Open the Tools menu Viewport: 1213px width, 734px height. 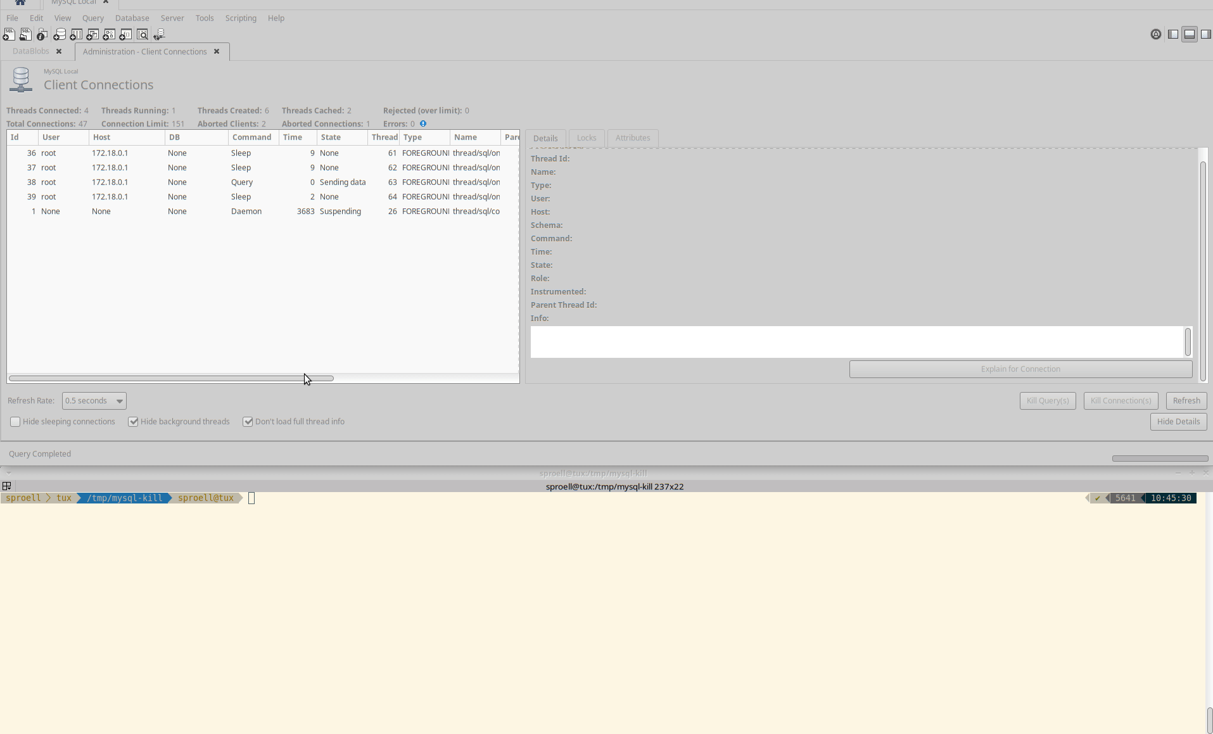coord(205,18)
